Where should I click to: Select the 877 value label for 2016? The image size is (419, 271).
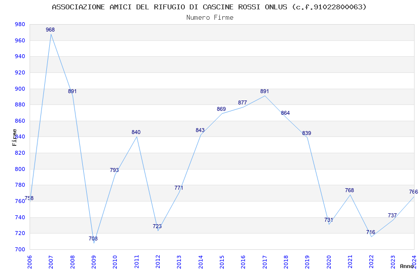tap(243, 103)
